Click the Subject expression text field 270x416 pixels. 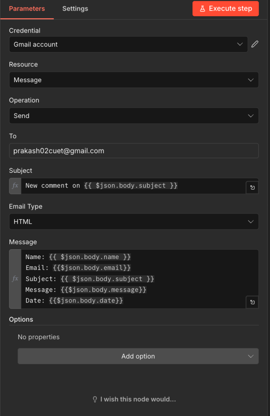point(134,185)
